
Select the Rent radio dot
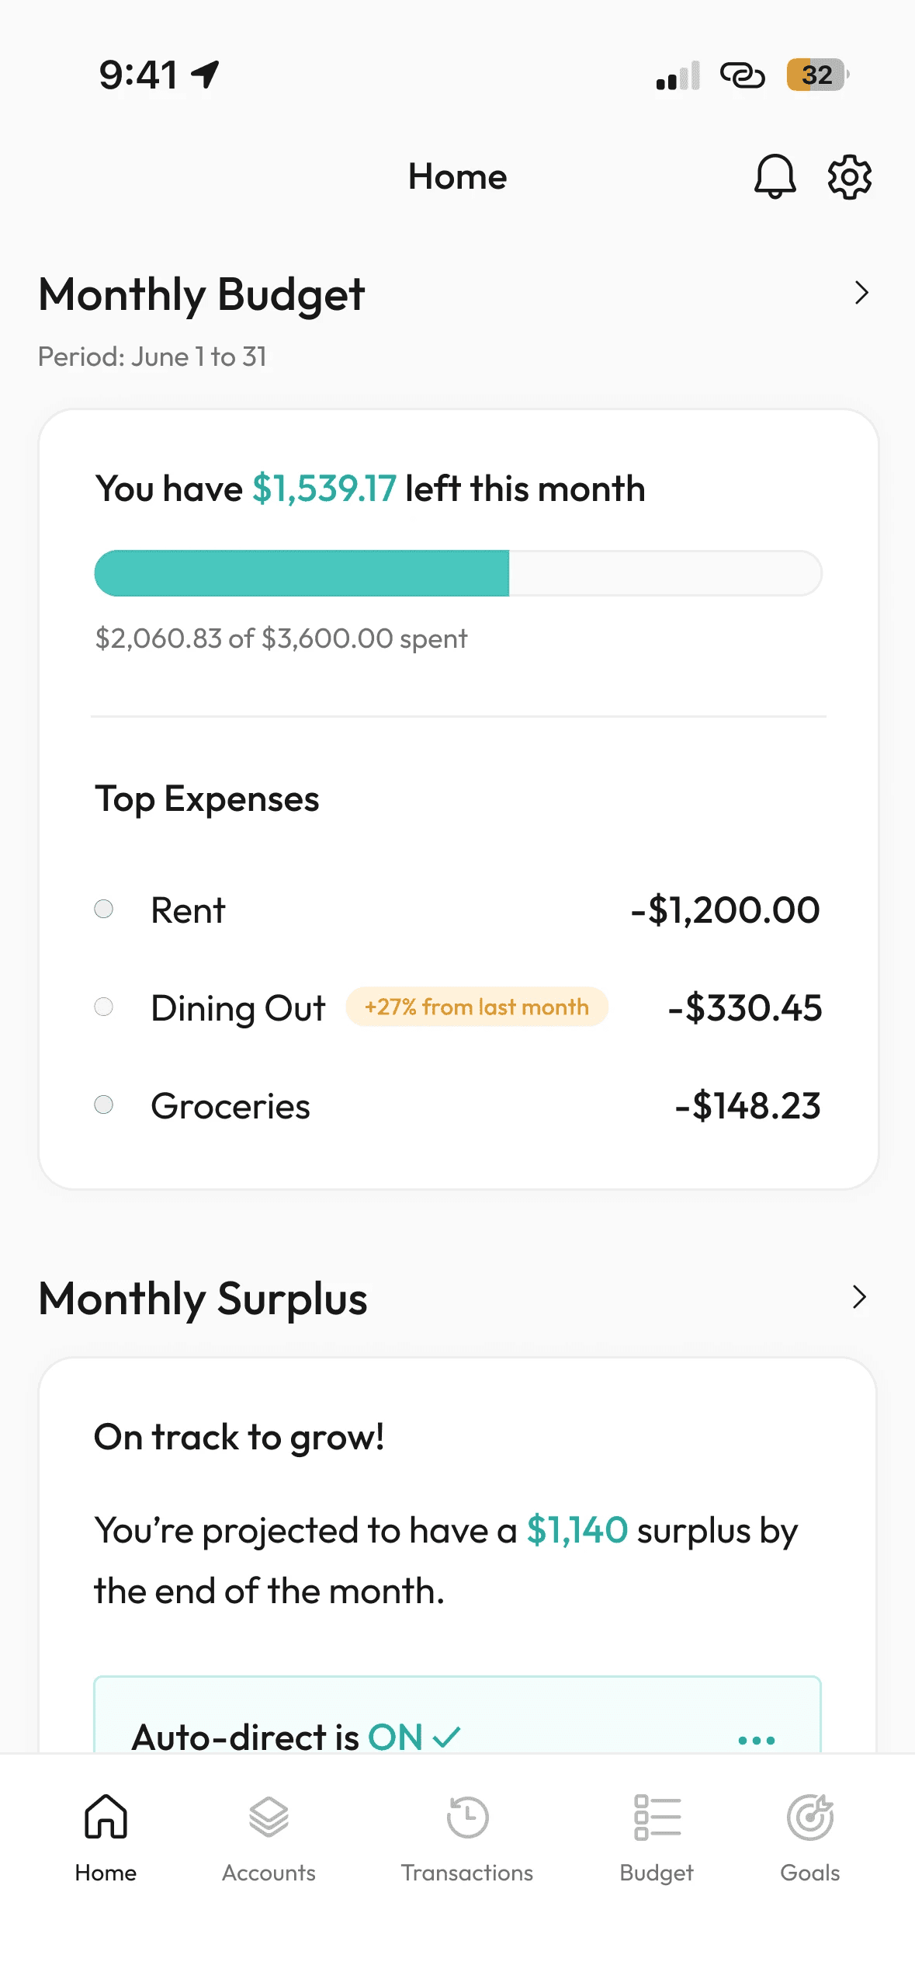point(103,909)
